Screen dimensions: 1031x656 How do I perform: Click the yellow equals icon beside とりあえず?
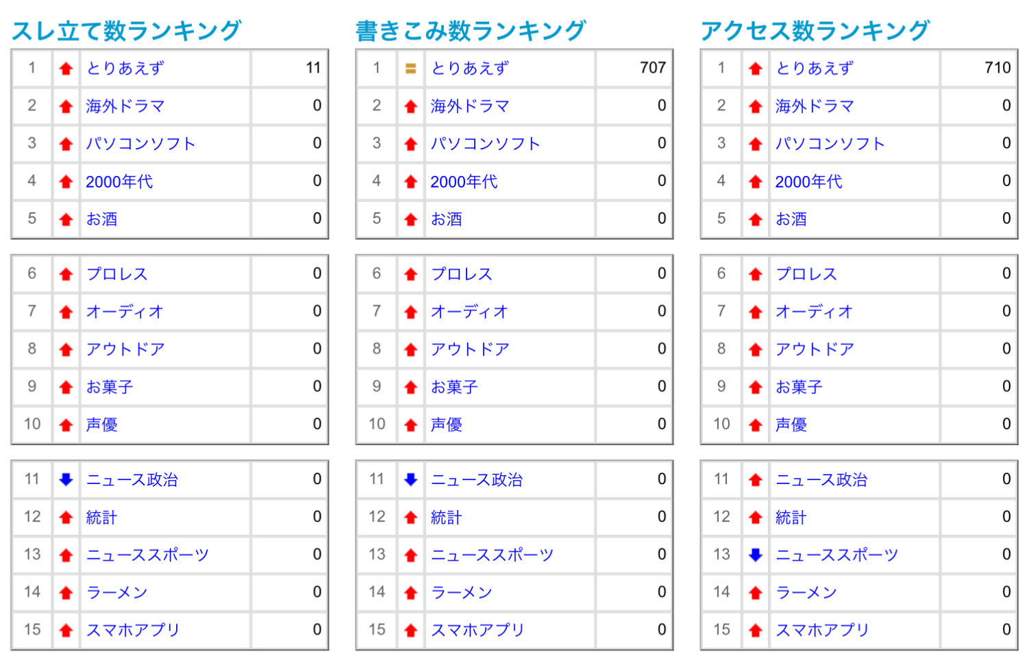(x=410, y=68)
